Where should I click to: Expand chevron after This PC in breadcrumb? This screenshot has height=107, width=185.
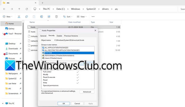pyautogui.click(x=53, y=9)
